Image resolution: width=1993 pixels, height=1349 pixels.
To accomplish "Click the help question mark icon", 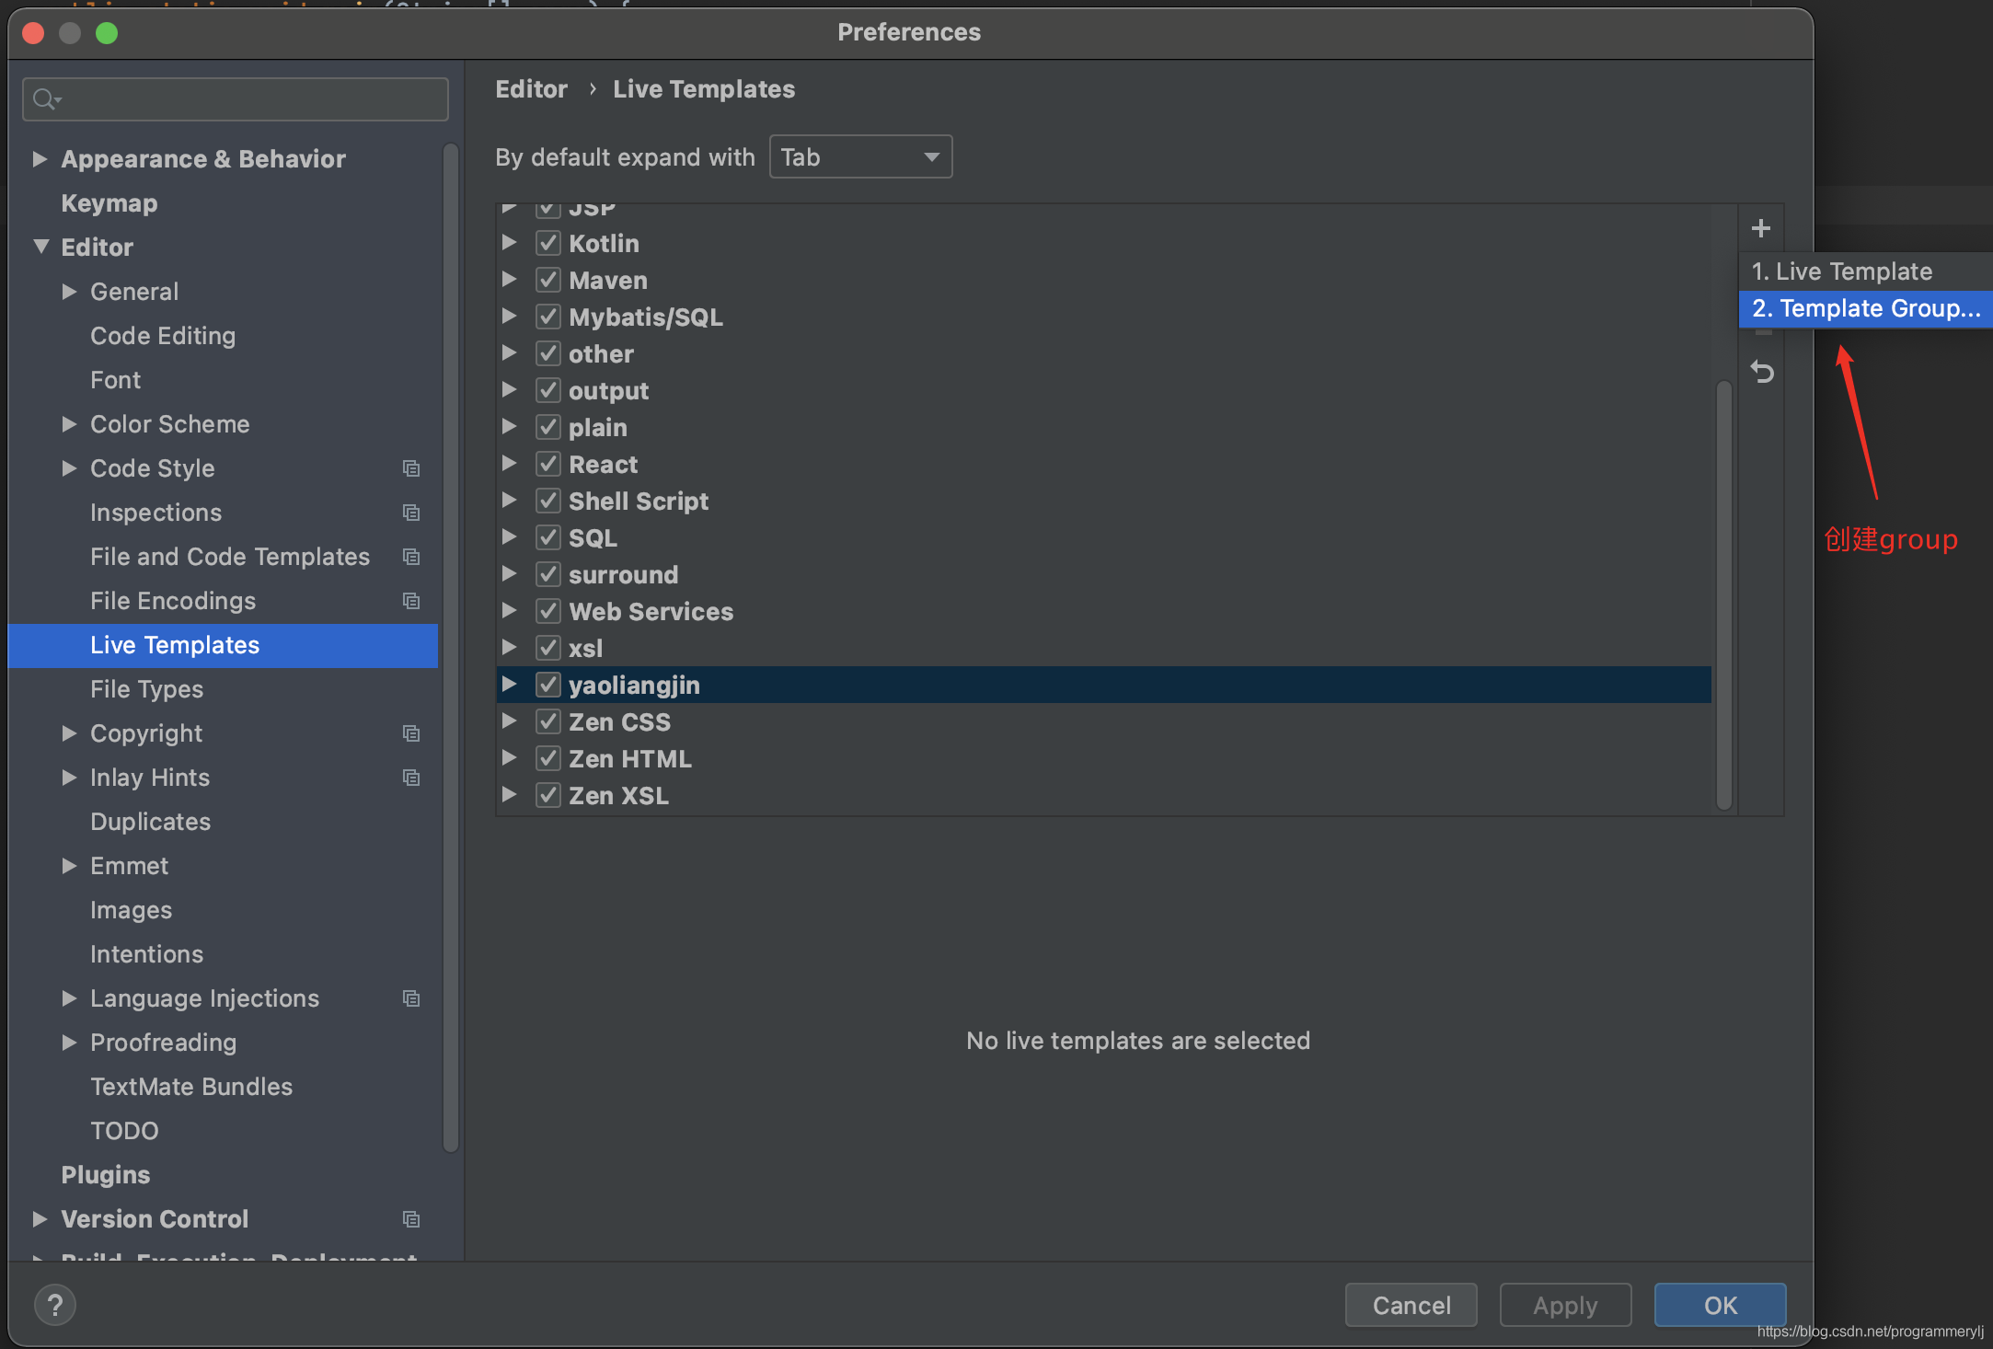I will [x=54, y=1305].
